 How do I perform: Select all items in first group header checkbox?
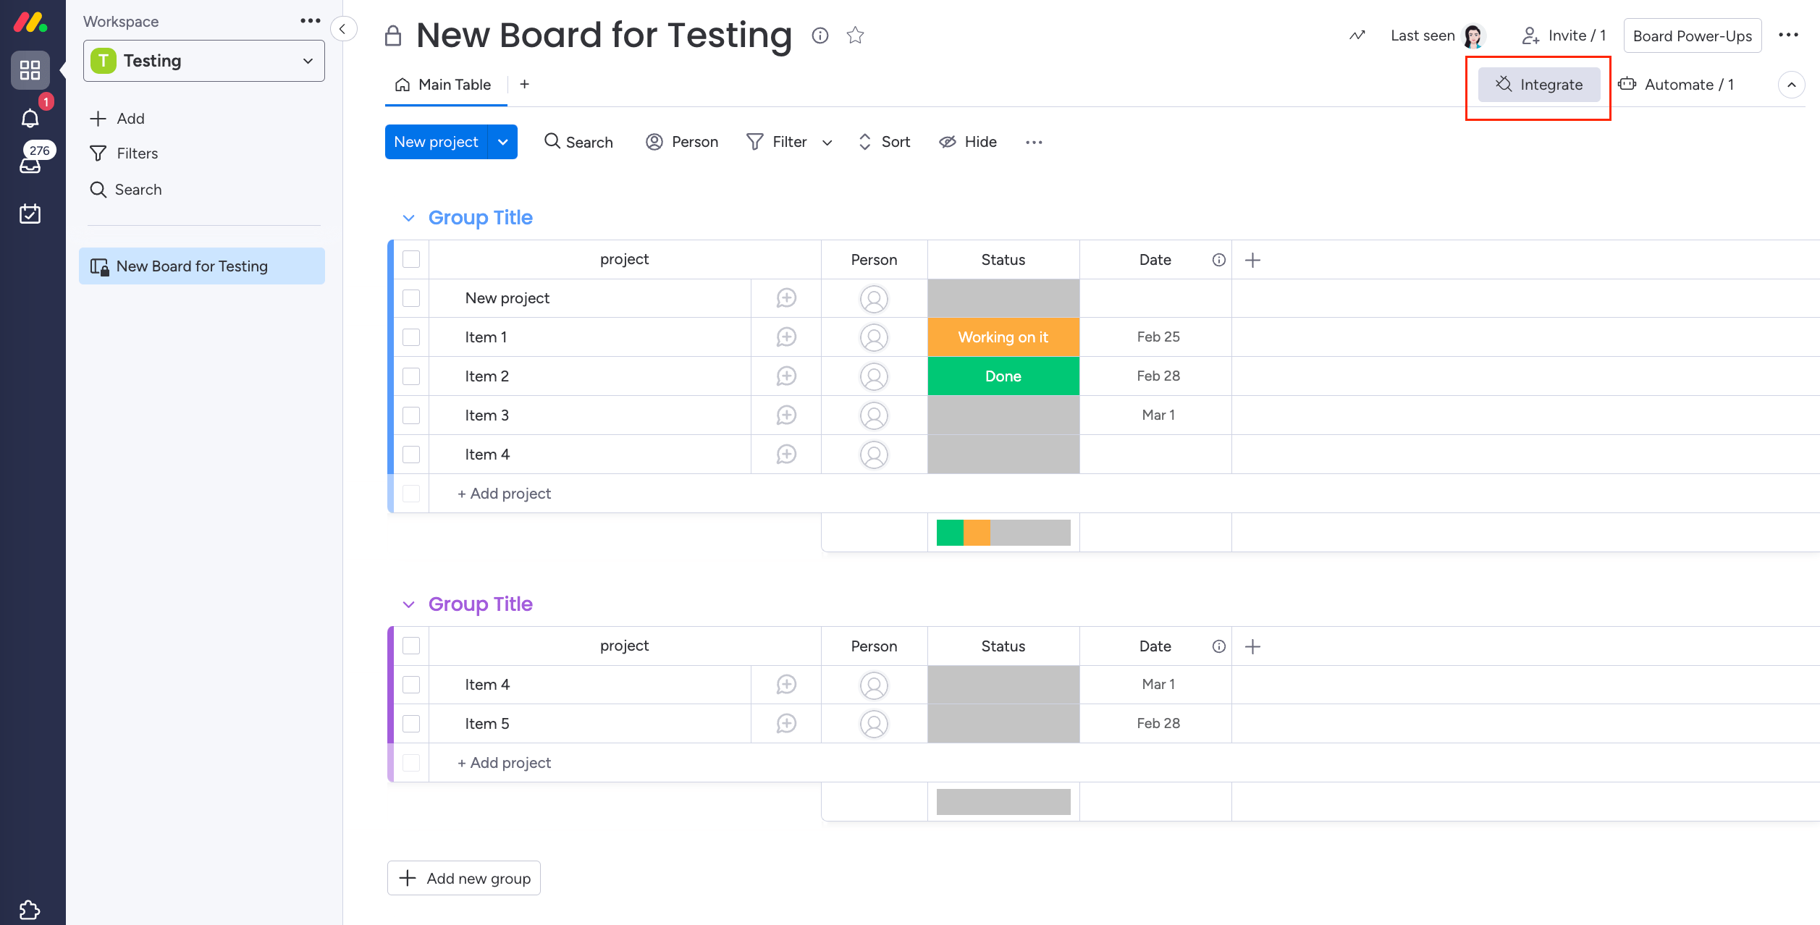click(x=411, y=259)
